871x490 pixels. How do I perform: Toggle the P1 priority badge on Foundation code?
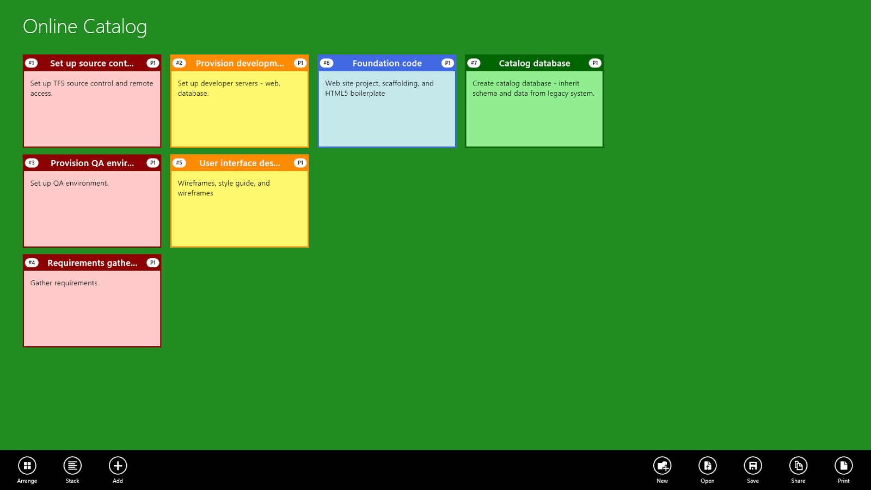[447, 63]
